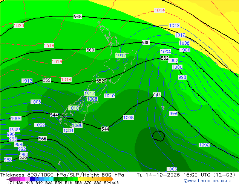This screenshot has height=184, width=239.
Task: Click the map title 'Thickness 500/1000 hPa/SLP/Height 500 hPa'
Action: tap(62, 175)
